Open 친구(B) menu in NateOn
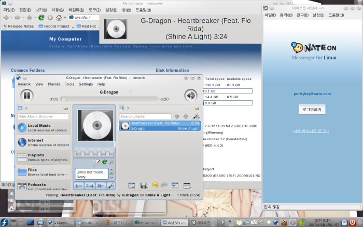The height and width of the screenshot is (227, 363). tap(302, 15)
